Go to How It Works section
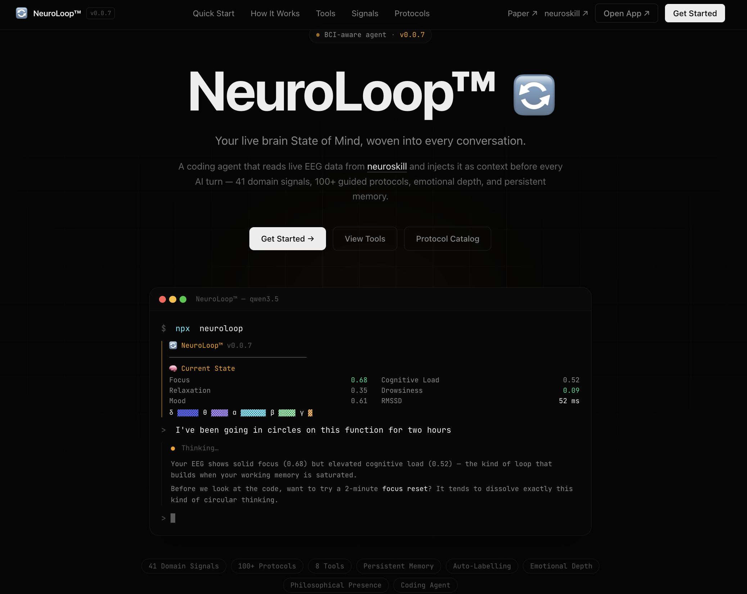Screen dimensions: 747x594 click(x=275, y=13)
